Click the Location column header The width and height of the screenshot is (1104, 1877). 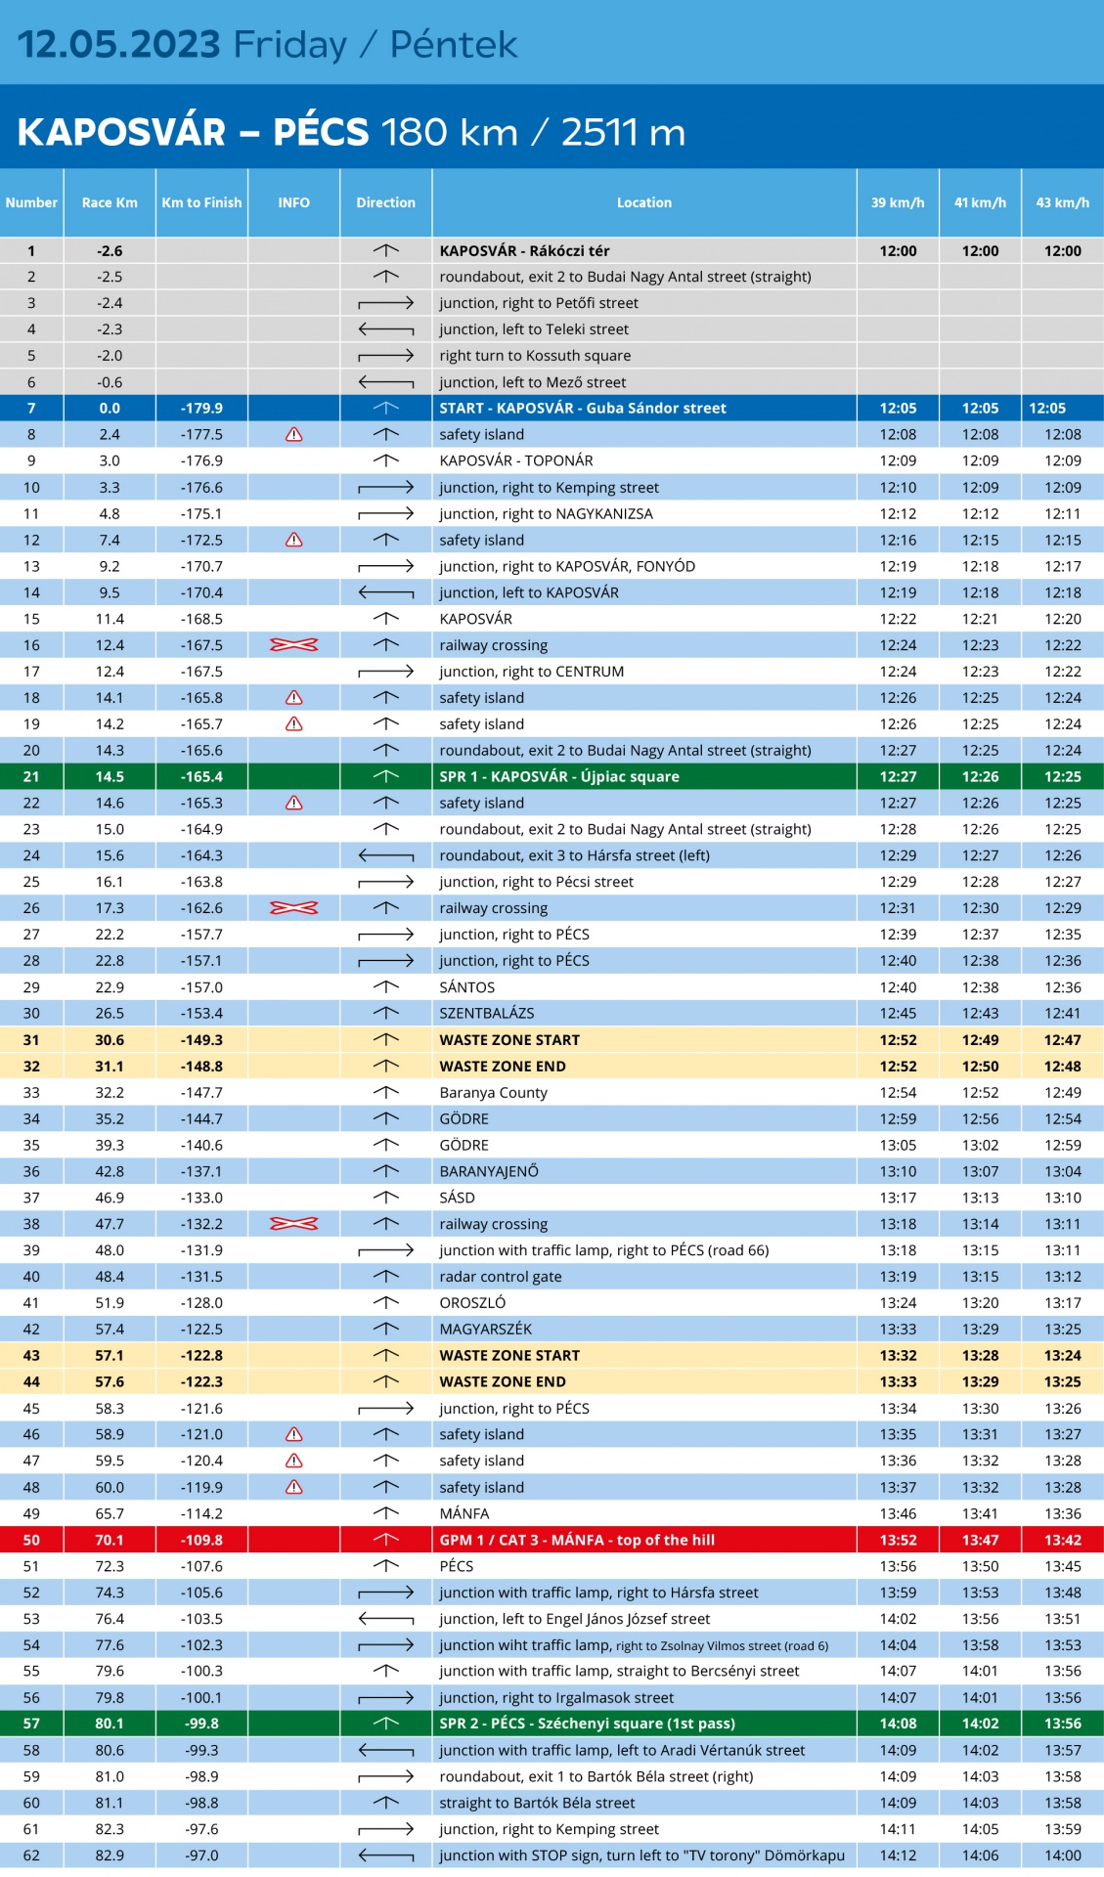coord(644,202)
